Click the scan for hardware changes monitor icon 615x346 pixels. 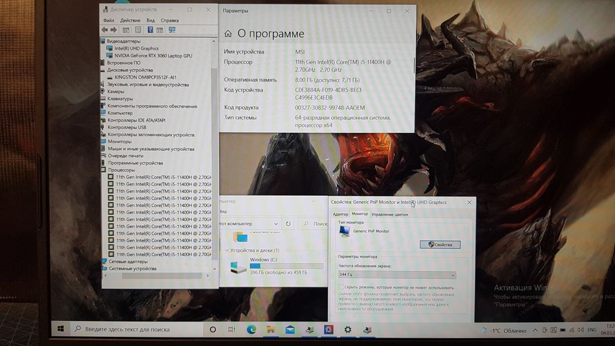click(x=172, y=29)
